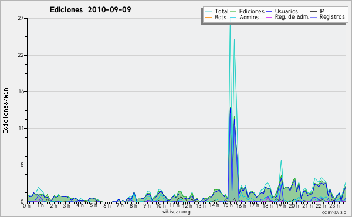
Task: Click the "11 h" x-axis label
Action: point(174,205)
